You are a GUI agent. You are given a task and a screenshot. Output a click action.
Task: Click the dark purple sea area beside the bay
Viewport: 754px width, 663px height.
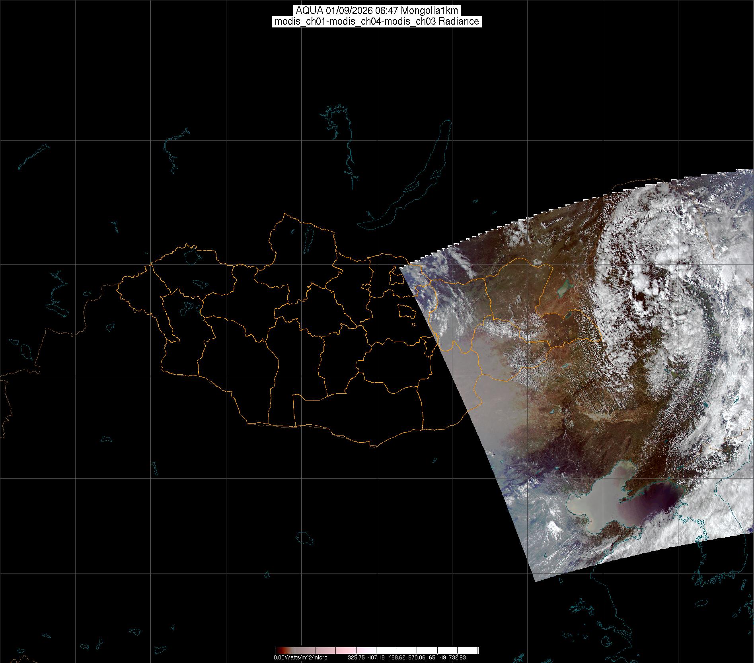[653, 501]
